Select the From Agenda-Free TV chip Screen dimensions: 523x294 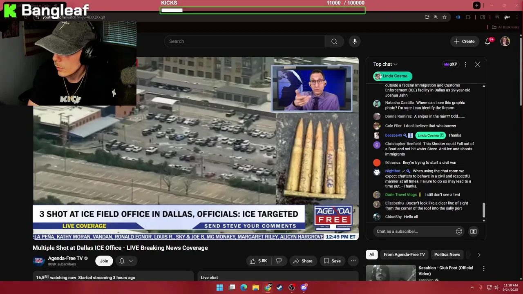click(404, 255)
